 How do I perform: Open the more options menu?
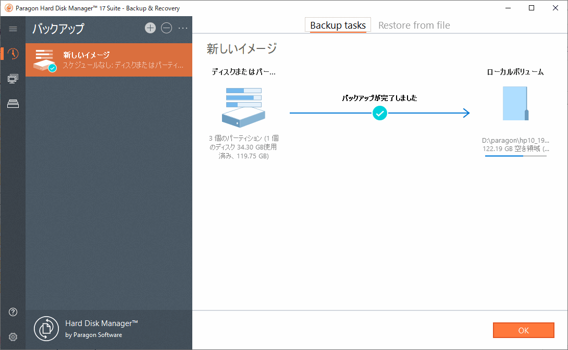[x=182, y=28]
